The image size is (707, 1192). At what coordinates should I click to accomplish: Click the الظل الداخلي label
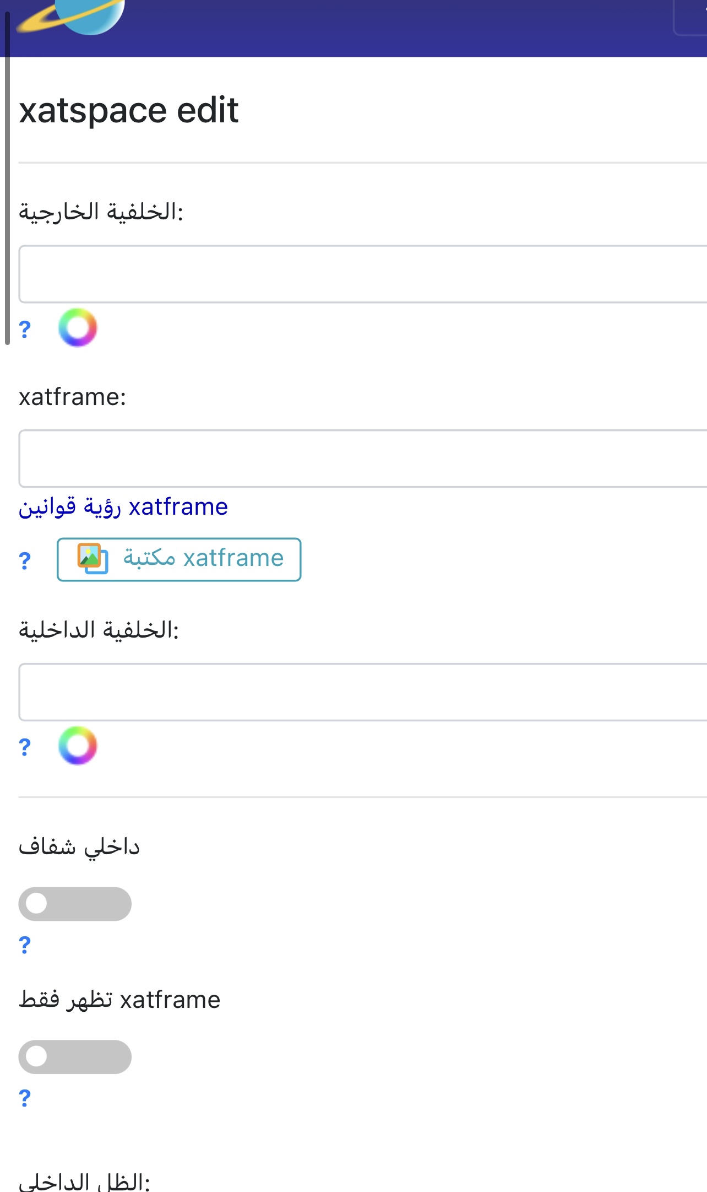coord(84,1182)
